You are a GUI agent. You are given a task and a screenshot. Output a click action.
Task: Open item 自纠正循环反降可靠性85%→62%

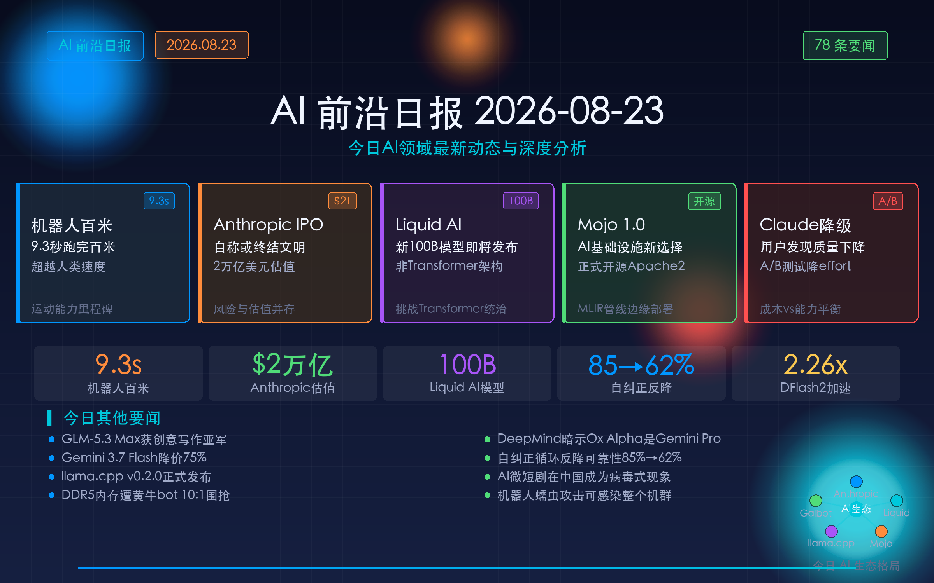[x=590, y=458]
